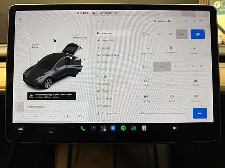Select Velg mediekilde media source

[36, 107]
